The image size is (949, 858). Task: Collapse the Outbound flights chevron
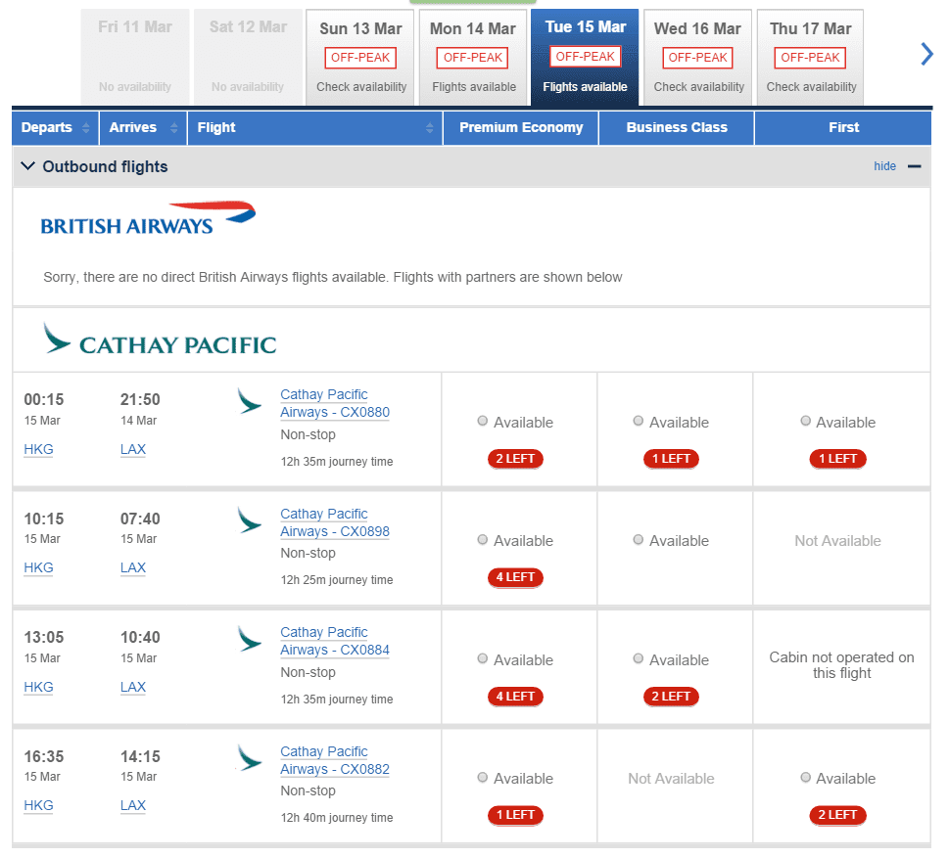click(x=27, y=165)
